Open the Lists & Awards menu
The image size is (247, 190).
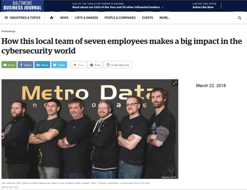click(86, 18)
